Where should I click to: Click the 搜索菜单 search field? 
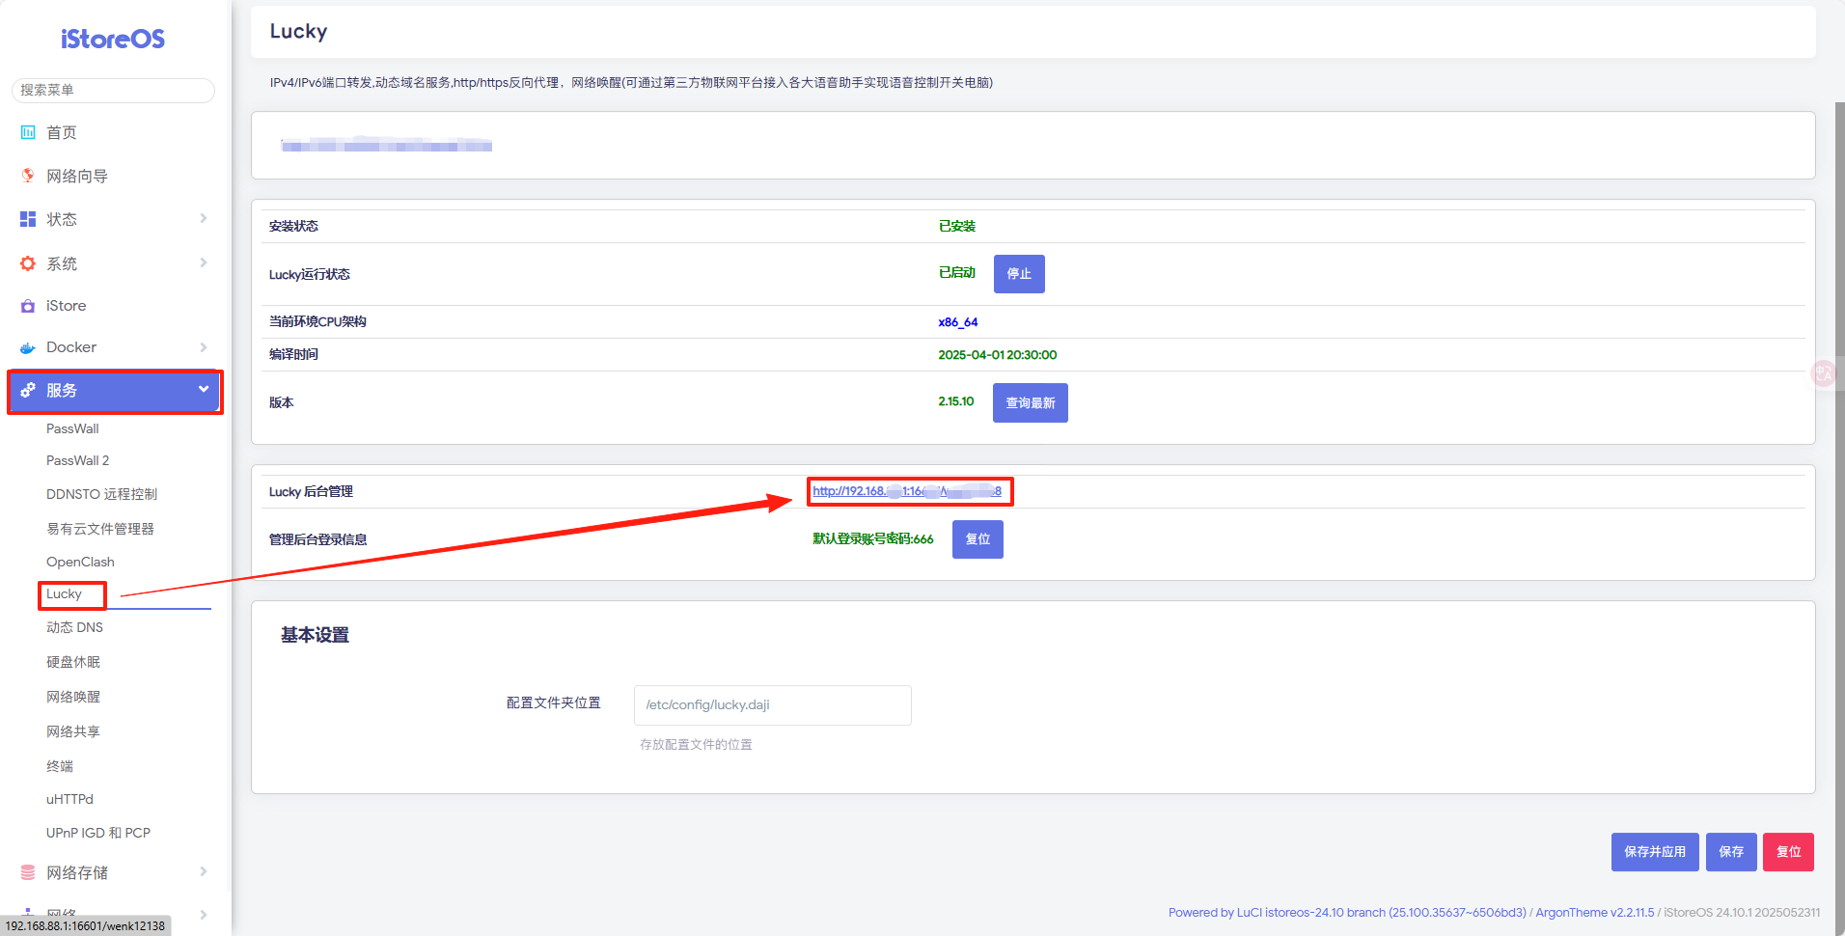(x=113, y=90)
